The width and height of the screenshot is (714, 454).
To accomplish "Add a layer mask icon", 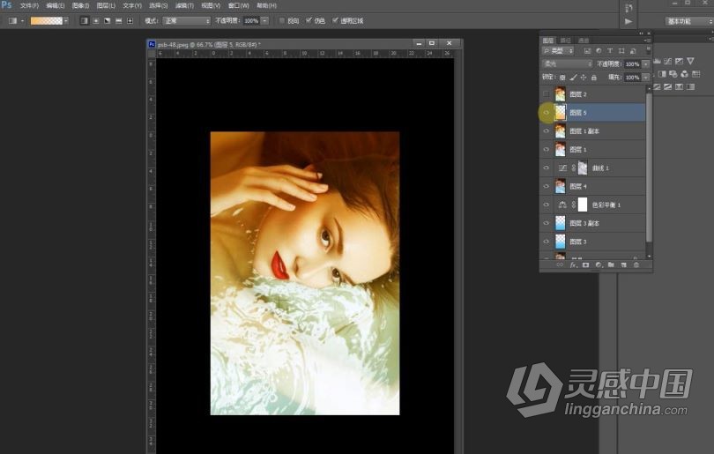I will pos(586,265).
